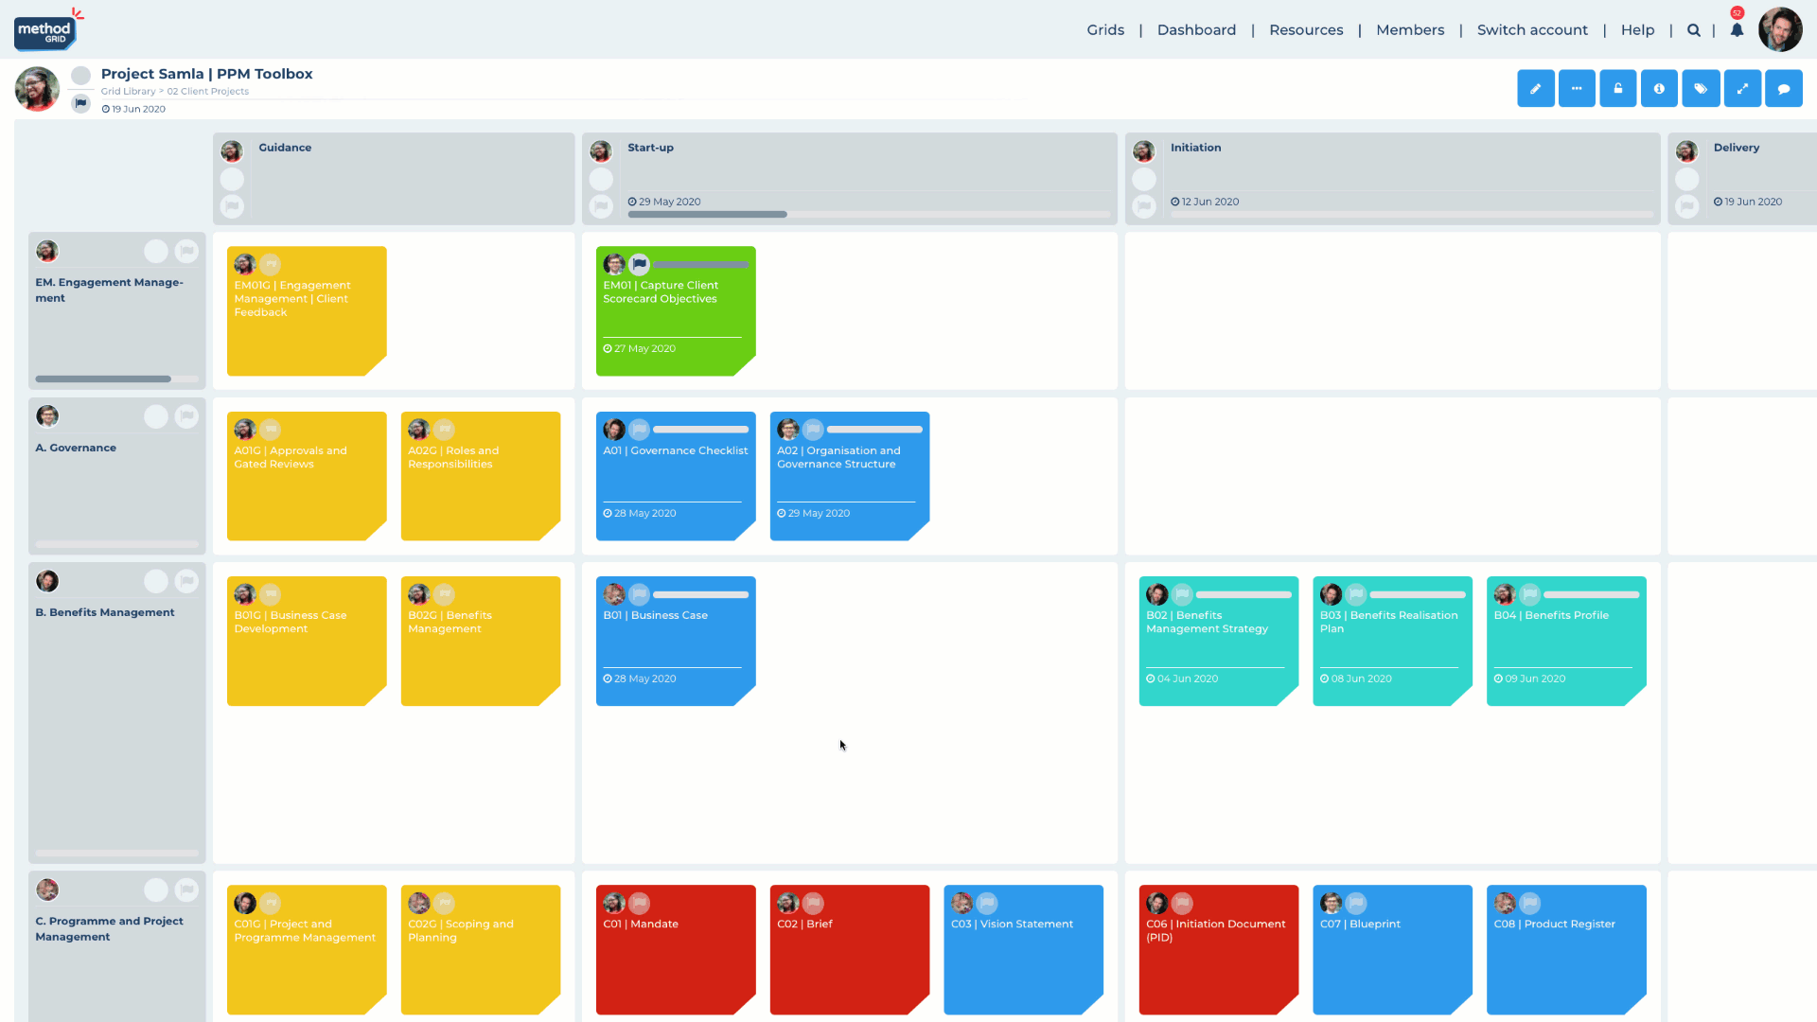Open the Resources menu item
1817x1022 pixels.
[1305, 28]
